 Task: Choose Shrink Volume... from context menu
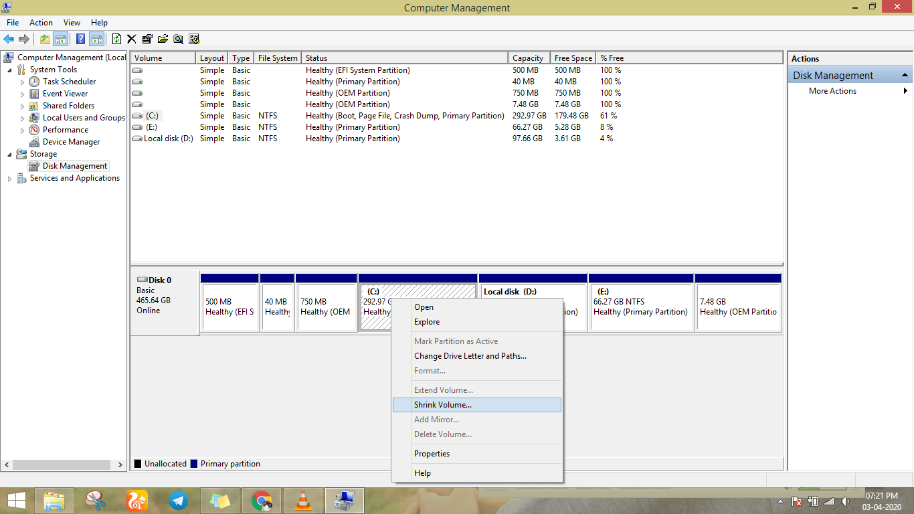[477, 405]
